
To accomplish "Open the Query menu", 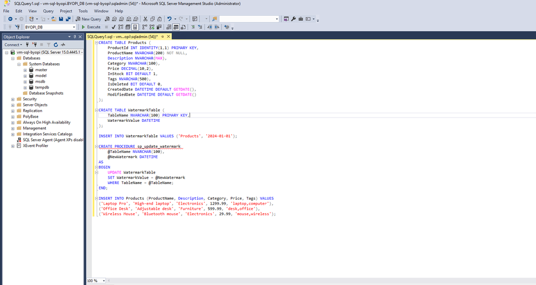I will point(48,11).
